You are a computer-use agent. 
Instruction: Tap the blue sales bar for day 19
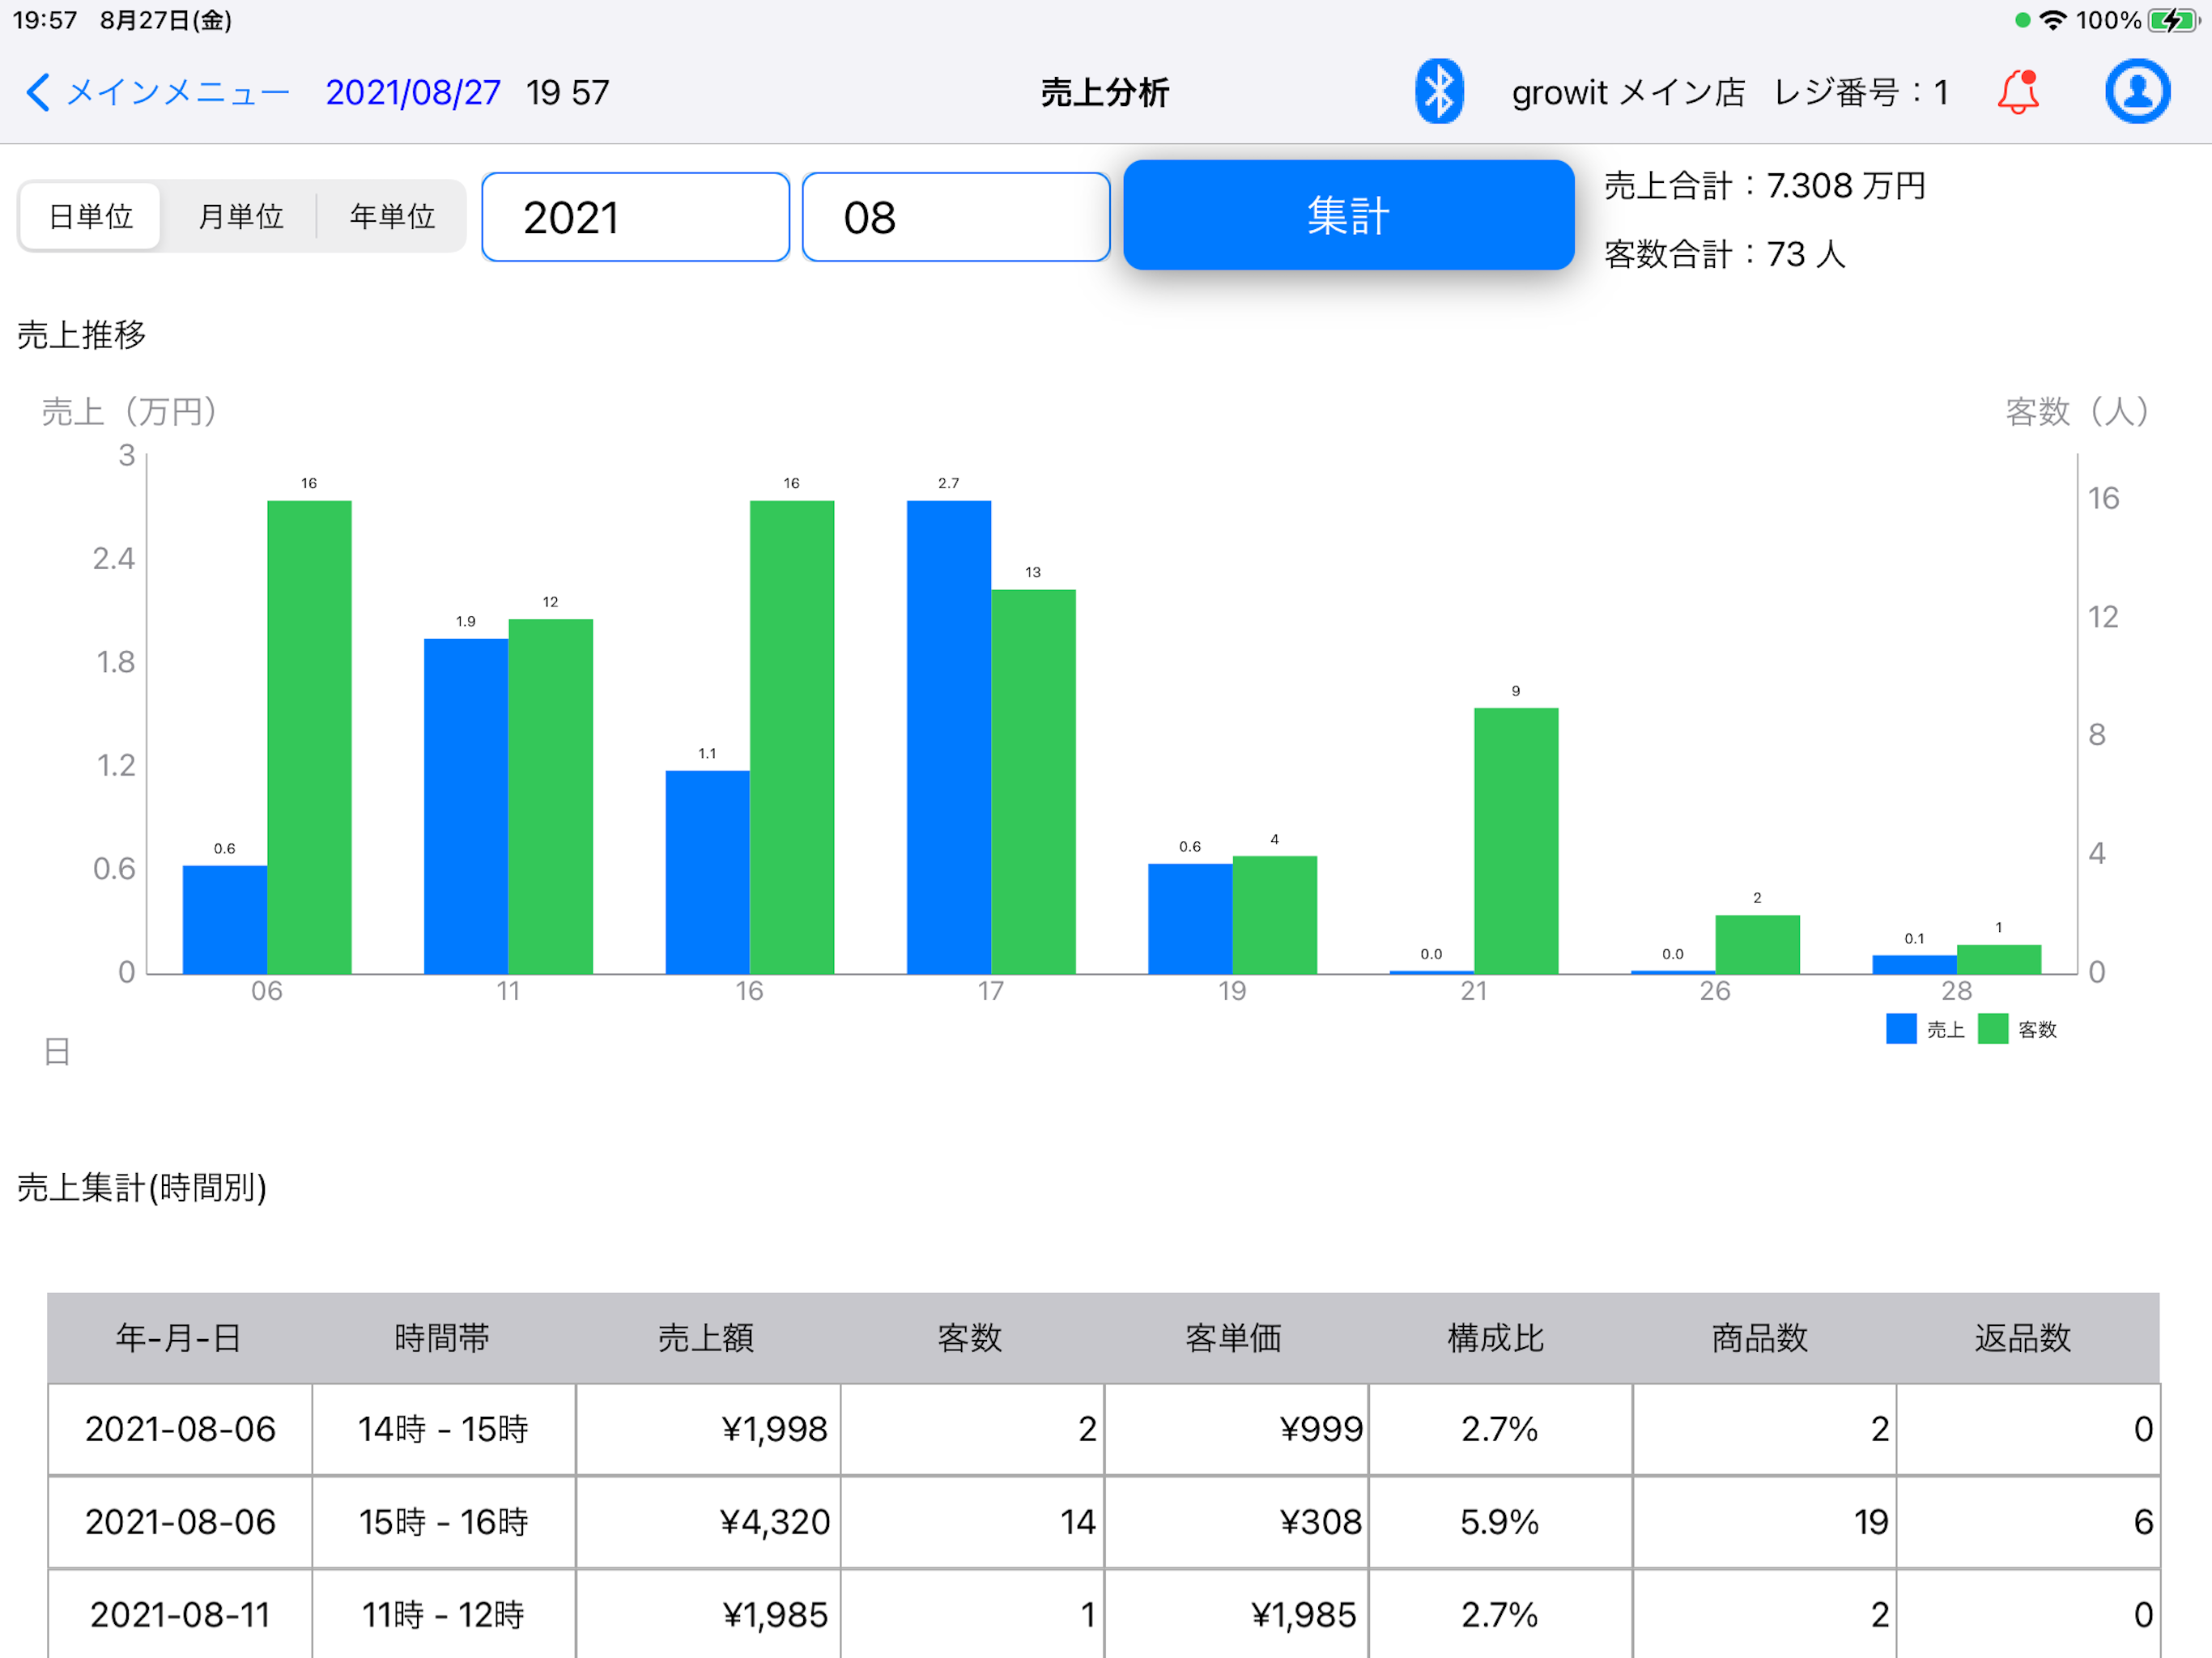1190,919
